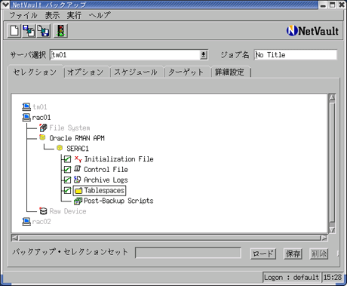Viewport: 347px width, 286px height.
Task: Click the Oracle RMAN APM database icon
Action: click(x=42, y=137)
